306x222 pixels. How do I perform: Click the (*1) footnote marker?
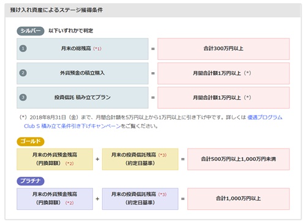coord(97,49)
